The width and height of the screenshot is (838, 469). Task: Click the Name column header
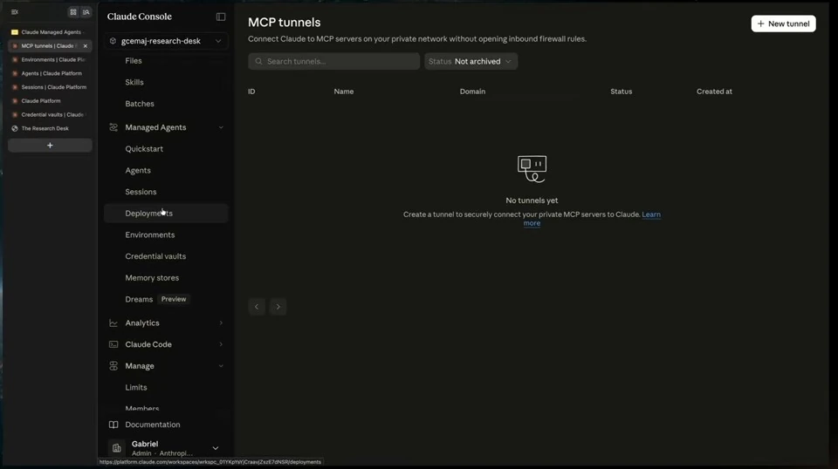tap(344, 92)
